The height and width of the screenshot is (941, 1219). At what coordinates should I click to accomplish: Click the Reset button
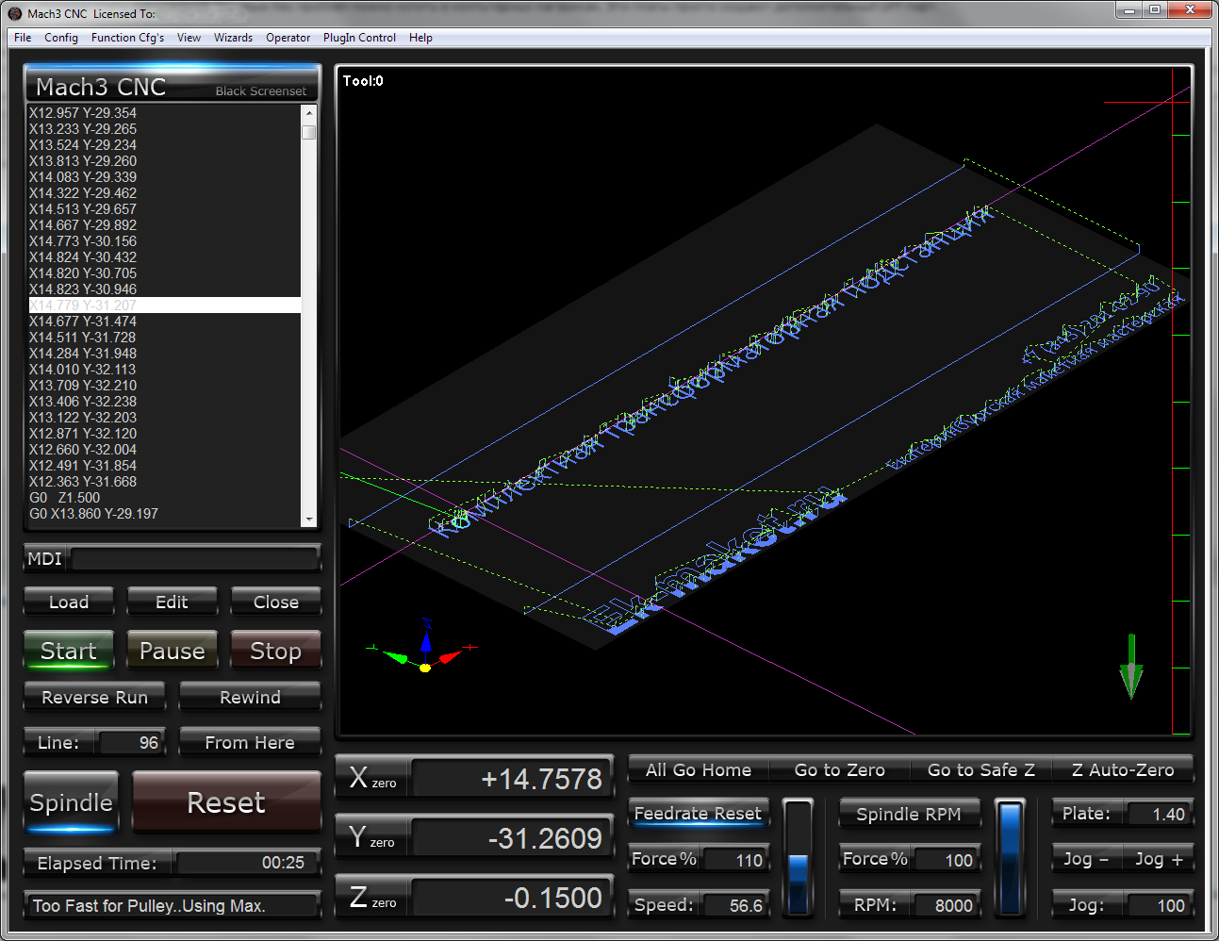(226, 802)
